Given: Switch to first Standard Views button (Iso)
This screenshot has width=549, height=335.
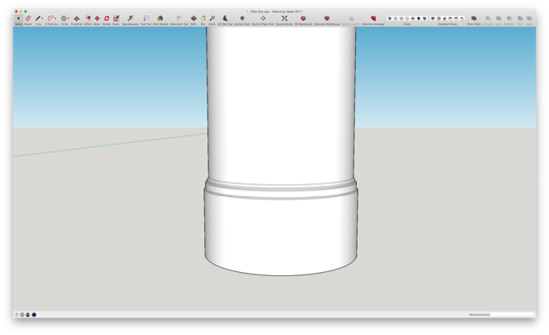Looking at the screenshot, I should click(x=433, y=19).
